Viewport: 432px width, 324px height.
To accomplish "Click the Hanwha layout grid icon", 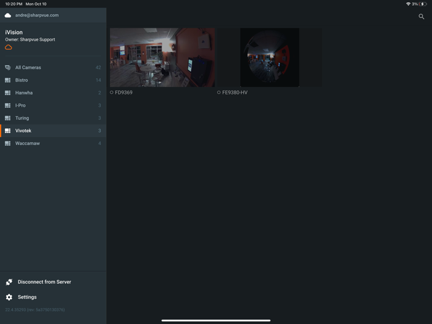I will 7,93.
